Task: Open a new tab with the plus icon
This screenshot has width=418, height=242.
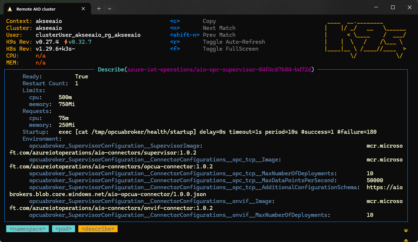Action: (98, 9)
